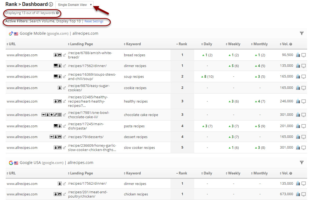Click landing page /recipe/6788/amish-white-bread/

pyautogui.click(x=90, y=55)
